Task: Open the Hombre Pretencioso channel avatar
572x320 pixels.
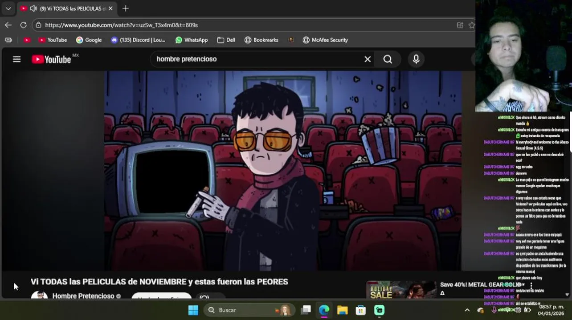Action: tap(39, 296)
